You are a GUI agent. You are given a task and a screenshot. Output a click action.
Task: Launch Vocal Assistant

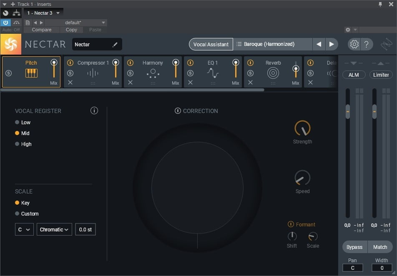point(211,44)
